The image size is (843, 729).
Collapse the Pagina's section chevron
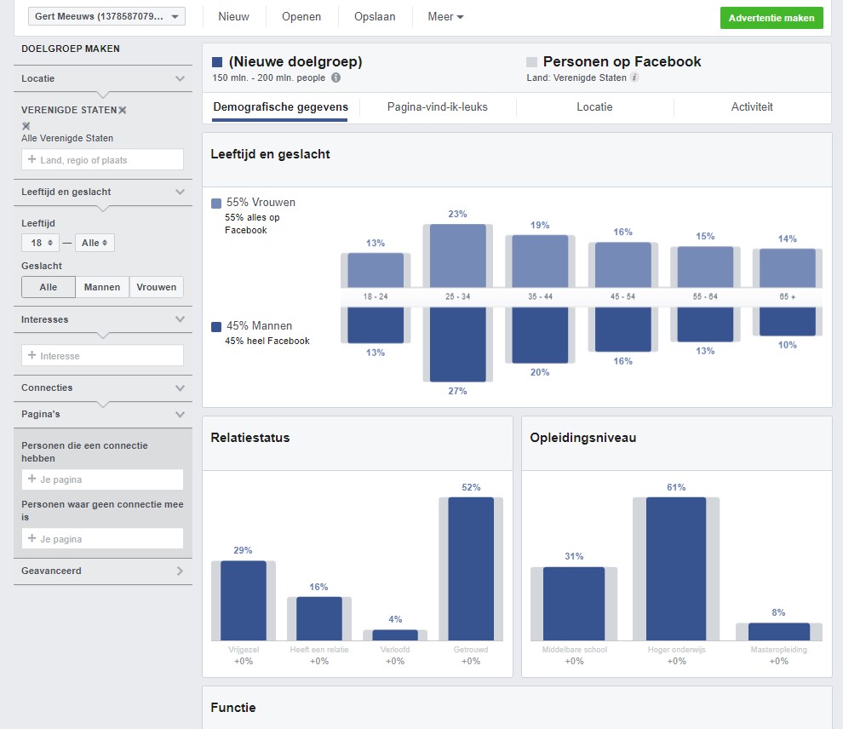coord(181,414)
